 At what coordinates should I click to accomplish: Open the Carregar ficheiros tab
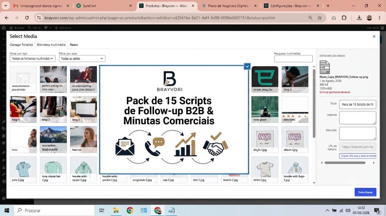(x=21, y=45)
